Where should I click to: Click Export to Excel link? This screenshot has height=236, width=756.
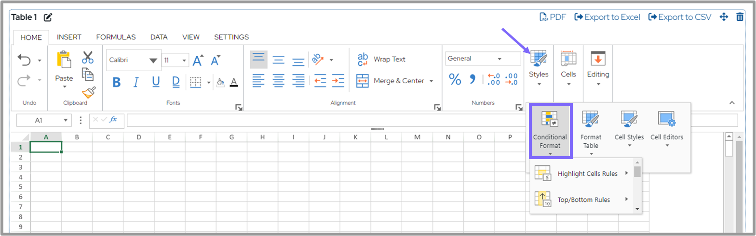point(607,17)
